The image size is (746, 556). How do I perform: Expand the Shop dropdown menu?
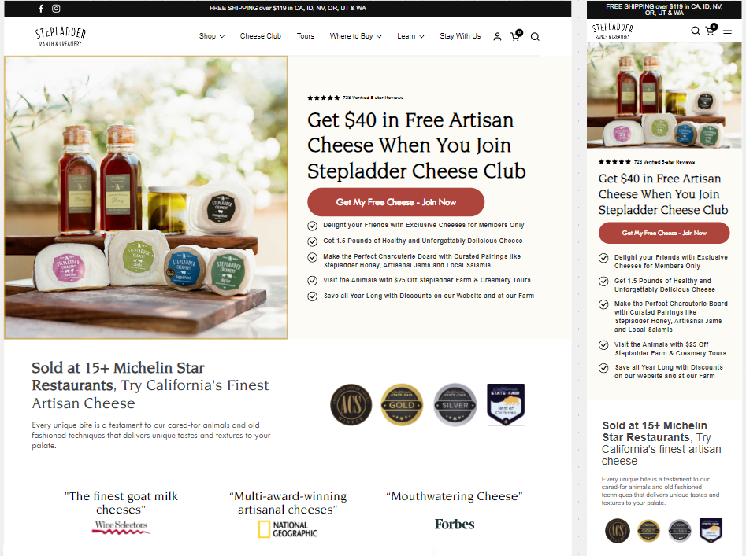tap(212, 36)
